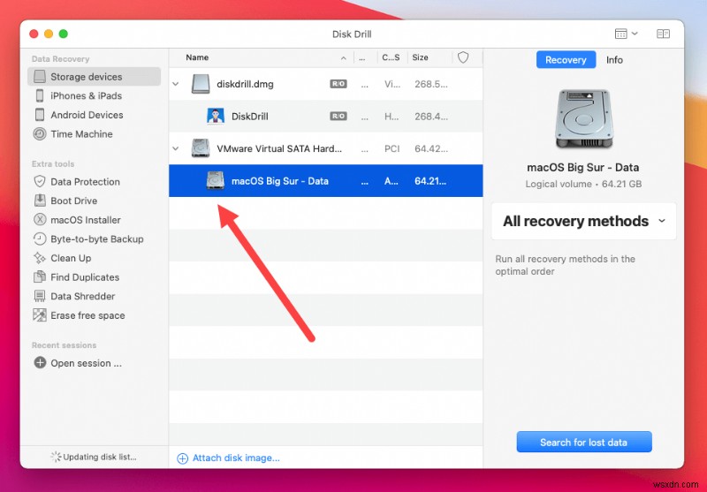Click the view mode toolbar icon

tap(621, 34)
